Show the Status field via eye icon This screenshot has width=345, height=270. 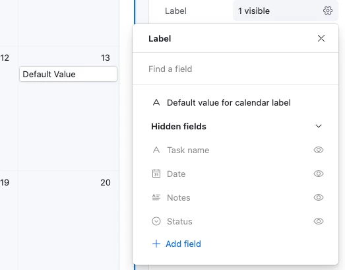click(318, 221)
